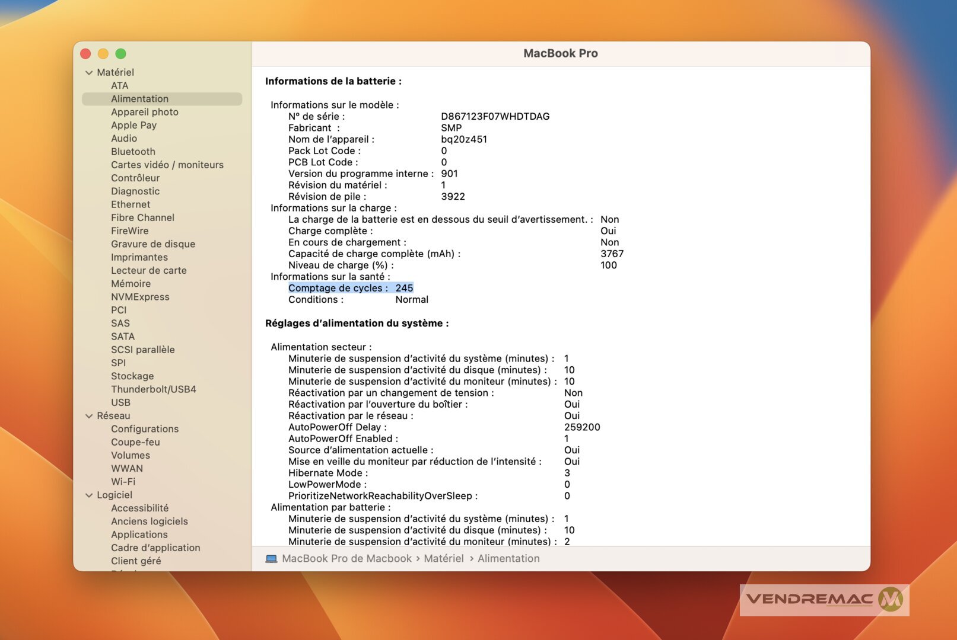Select the Applications software entry

click(x=139, y=535)
